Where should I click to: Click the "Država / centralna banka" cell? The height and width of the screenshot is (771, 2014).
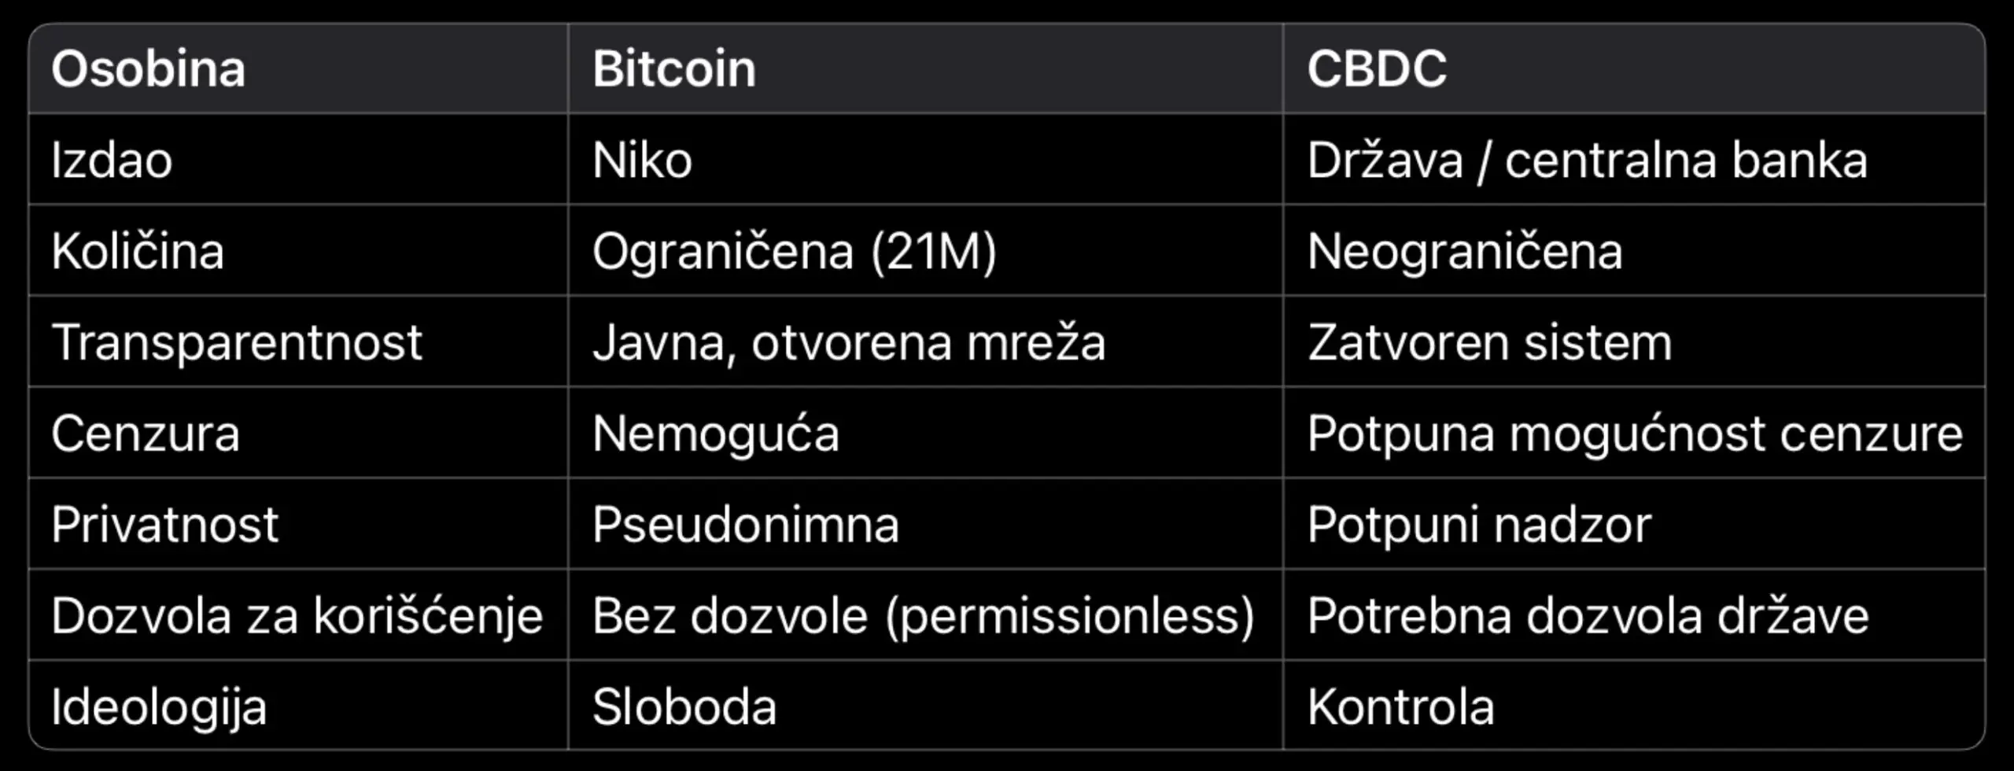coord(1587,160)
